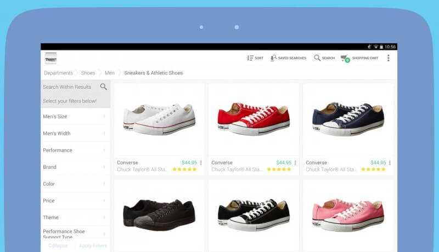Viewport: 439px width, 252px height.
Task: Tap magnifier icon beside Search Within Results
Action: [103, 87]
